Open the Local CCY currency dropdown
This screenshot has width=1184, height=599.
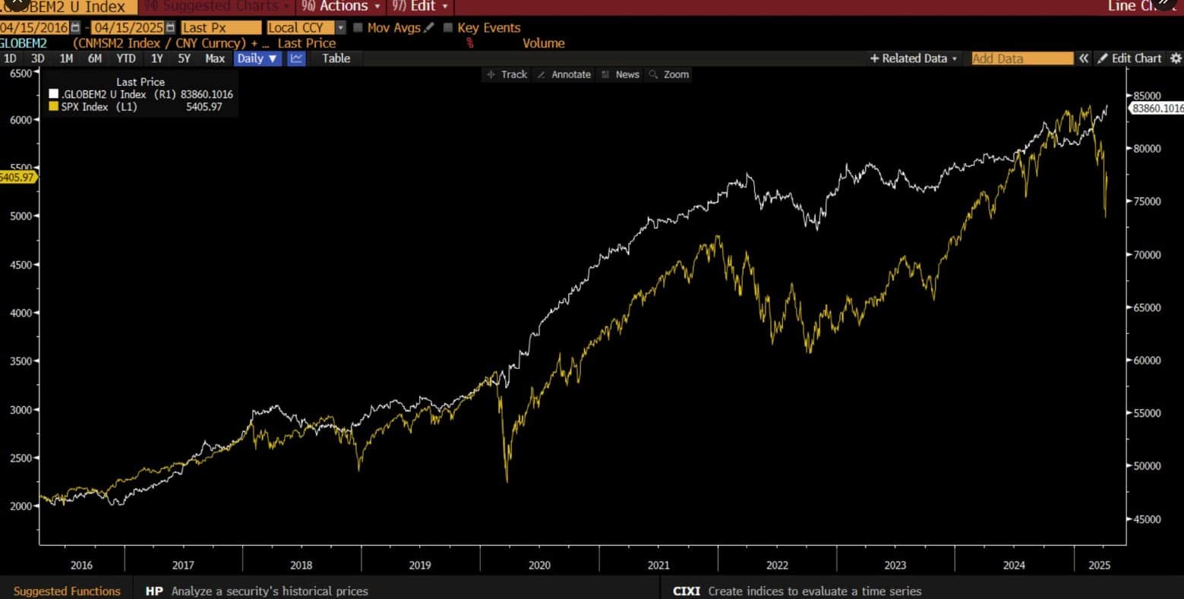tap(340, 28)
